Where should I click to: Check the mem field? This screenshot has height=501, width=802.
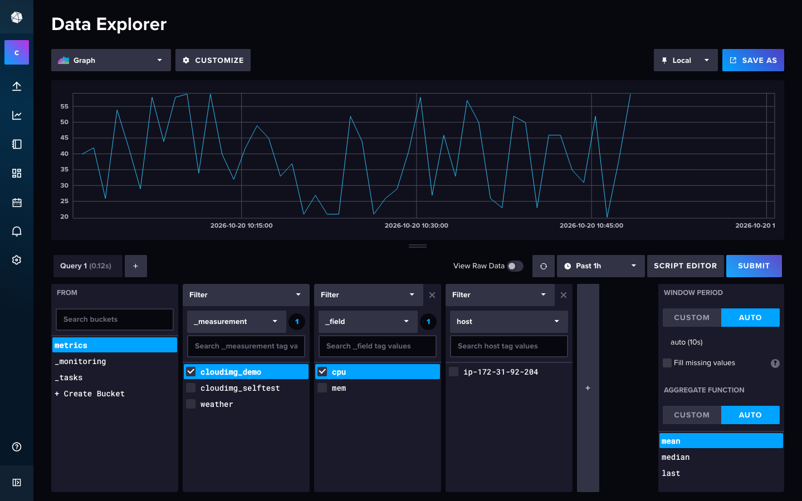point(322,387)
